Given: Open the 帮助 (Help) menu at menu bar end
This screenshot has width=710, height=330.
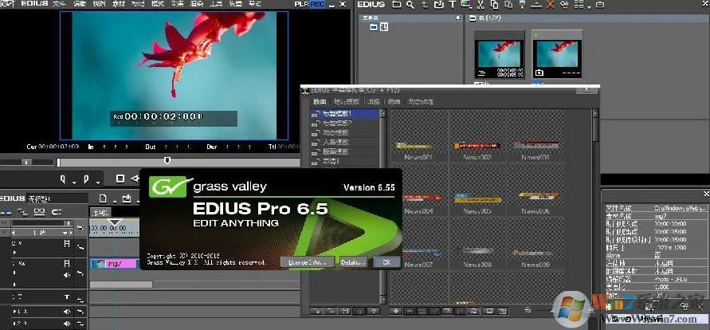Looking at the screenshot, I should 255,4.
